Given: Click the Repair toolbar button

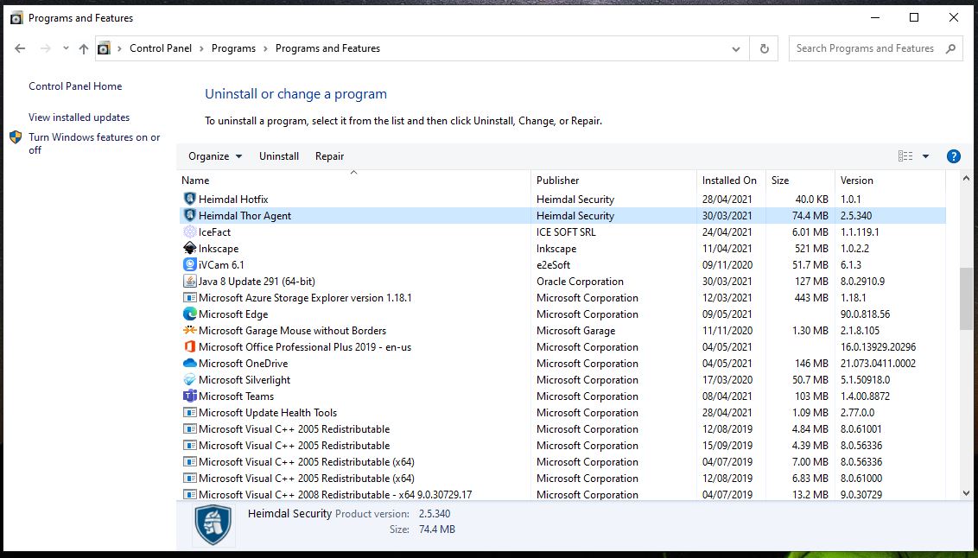Looking at the screenshot, I should pyautogui.click(x=329, y=156).
